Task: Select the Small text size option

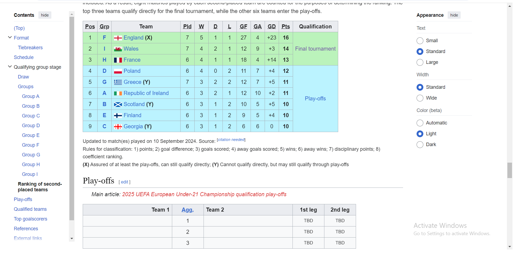Action: (x=420, y=41)
